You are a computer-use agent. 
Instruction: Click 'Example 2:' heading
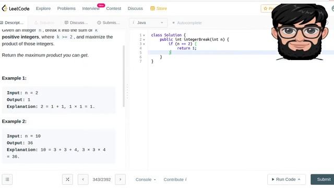tap(14, 121)
